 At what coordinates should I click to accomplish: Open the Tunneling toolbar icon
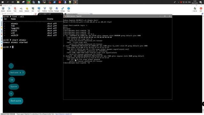(x=51, y=9)
